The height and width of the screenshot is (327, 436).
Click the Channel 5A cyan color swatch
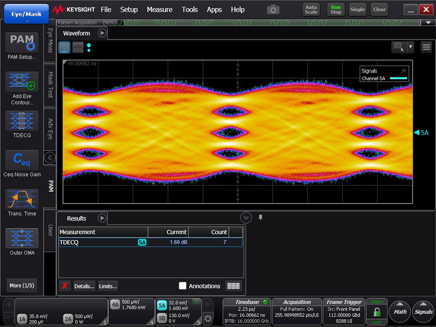[x=398, y=79]
